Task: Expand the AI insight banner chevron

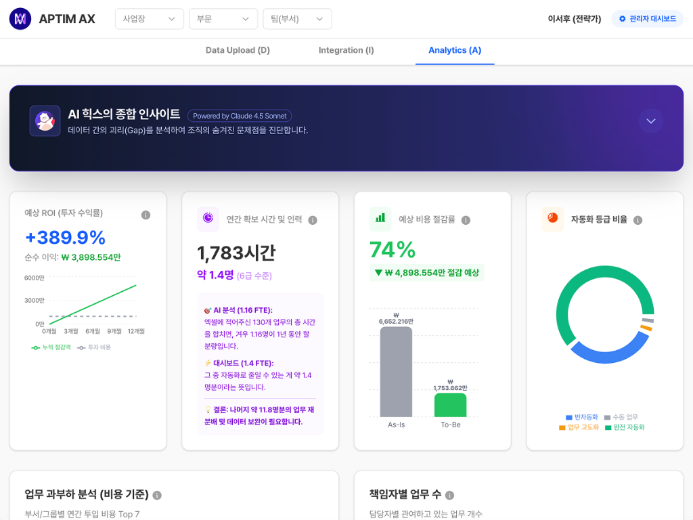Action: (x=650, y=121)
